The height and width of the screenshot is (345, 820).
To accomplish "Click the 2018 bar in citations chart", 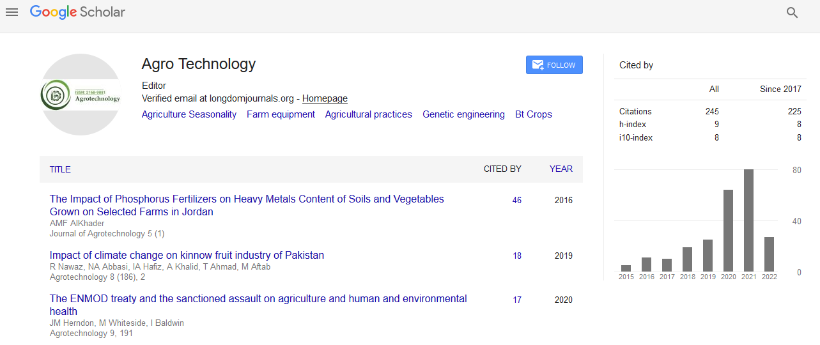I will tap(687, 259).
